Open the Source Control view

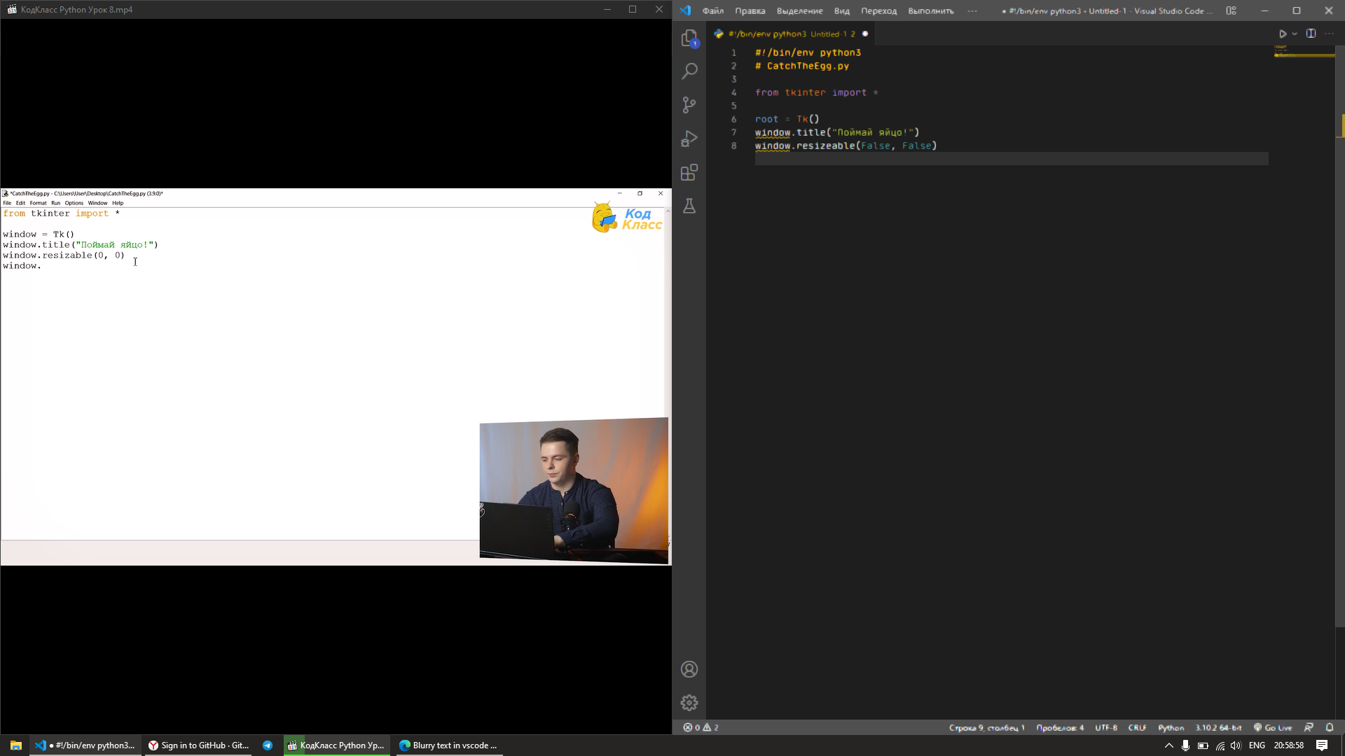point(690,104)
